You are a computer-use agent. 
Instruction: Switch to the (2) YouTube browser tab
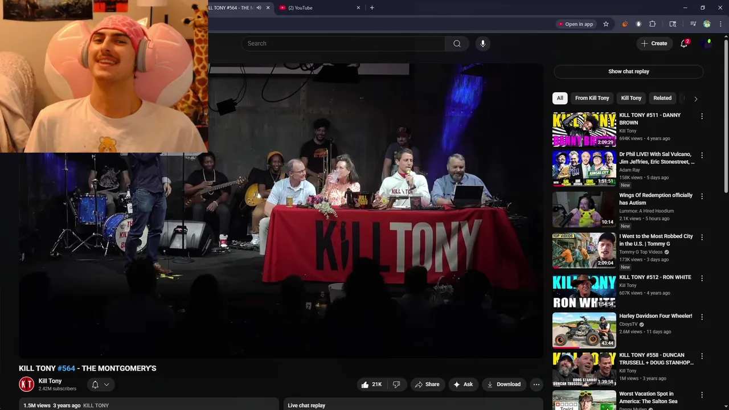tap(319, 7)
